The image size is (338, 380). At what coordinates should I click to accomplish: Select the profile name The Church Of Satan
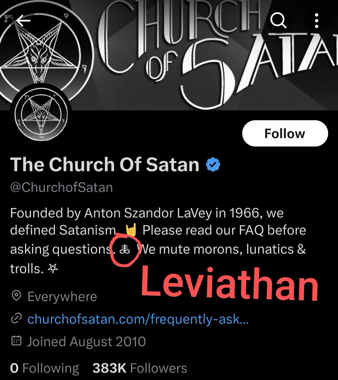point(105,165)
